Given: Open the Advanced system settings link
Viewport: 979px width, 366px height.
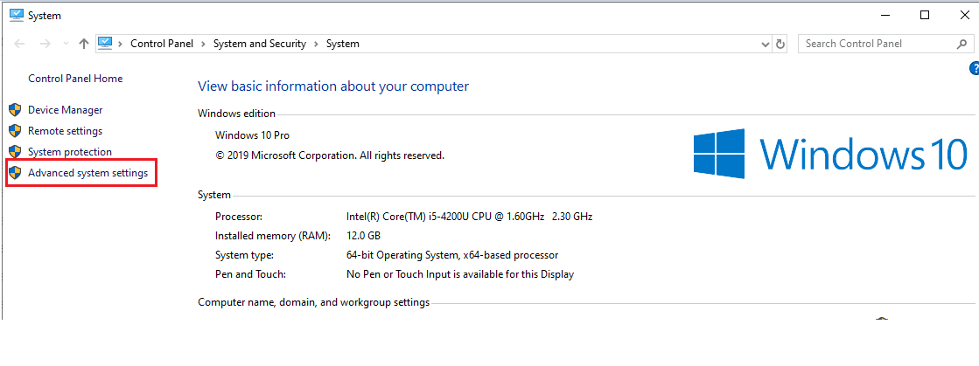Looking at the screenshot, I should [87, 174].
